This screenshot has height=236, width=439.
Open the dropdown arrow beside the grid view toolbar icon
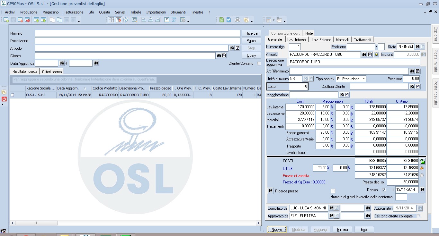pos(273,20)
